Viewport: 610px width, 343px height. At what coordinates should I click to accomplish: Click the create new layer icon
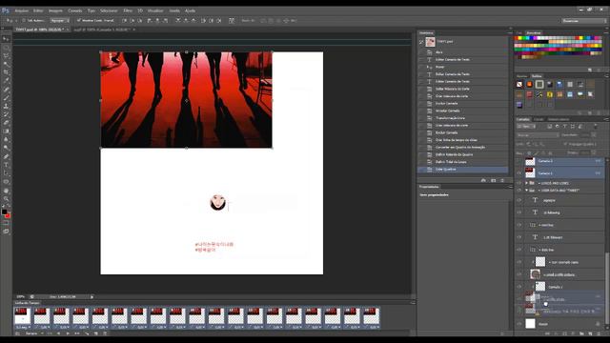(590, 333)
